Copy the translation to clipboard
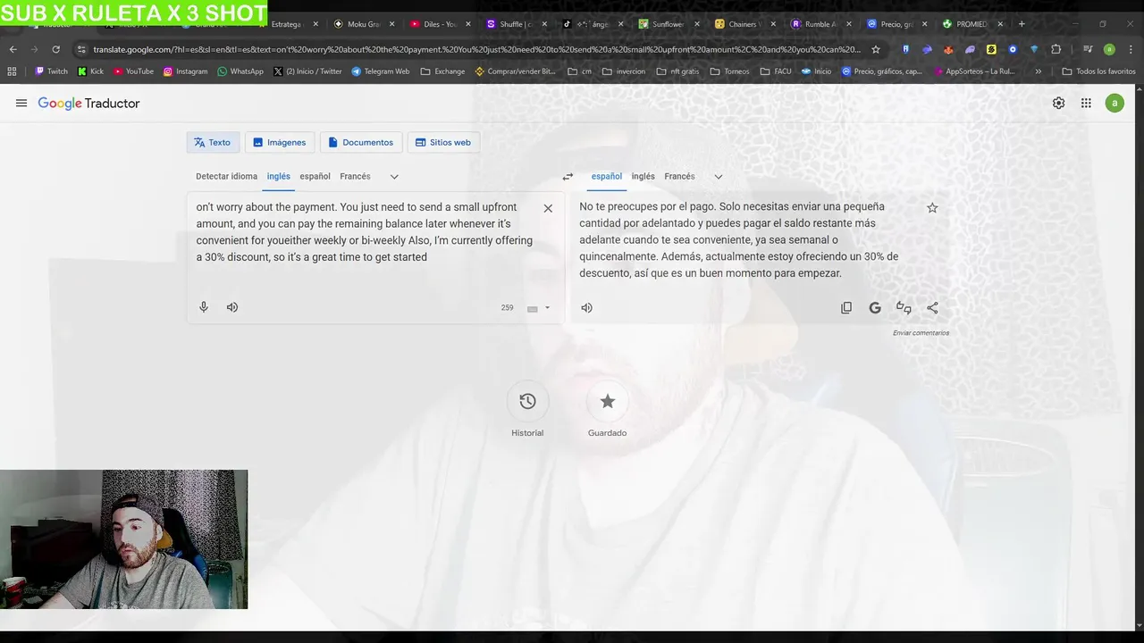 click(846, 308)
